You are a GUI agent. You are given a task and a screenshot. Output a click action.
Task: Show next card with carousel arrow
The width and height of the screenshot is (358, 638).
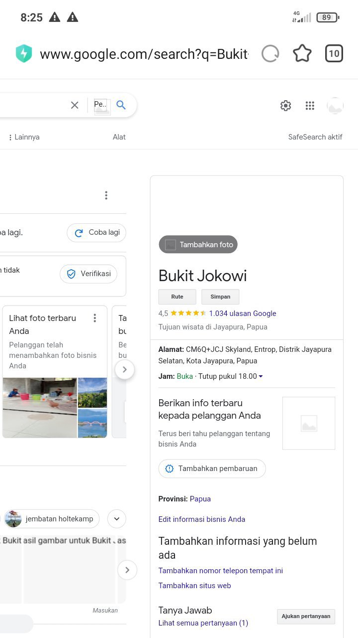(x=124, y=370)
